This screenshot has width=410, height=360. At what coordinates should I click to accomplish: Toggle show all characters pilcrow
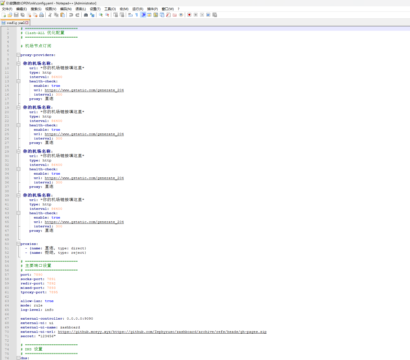tap(136, 15)
